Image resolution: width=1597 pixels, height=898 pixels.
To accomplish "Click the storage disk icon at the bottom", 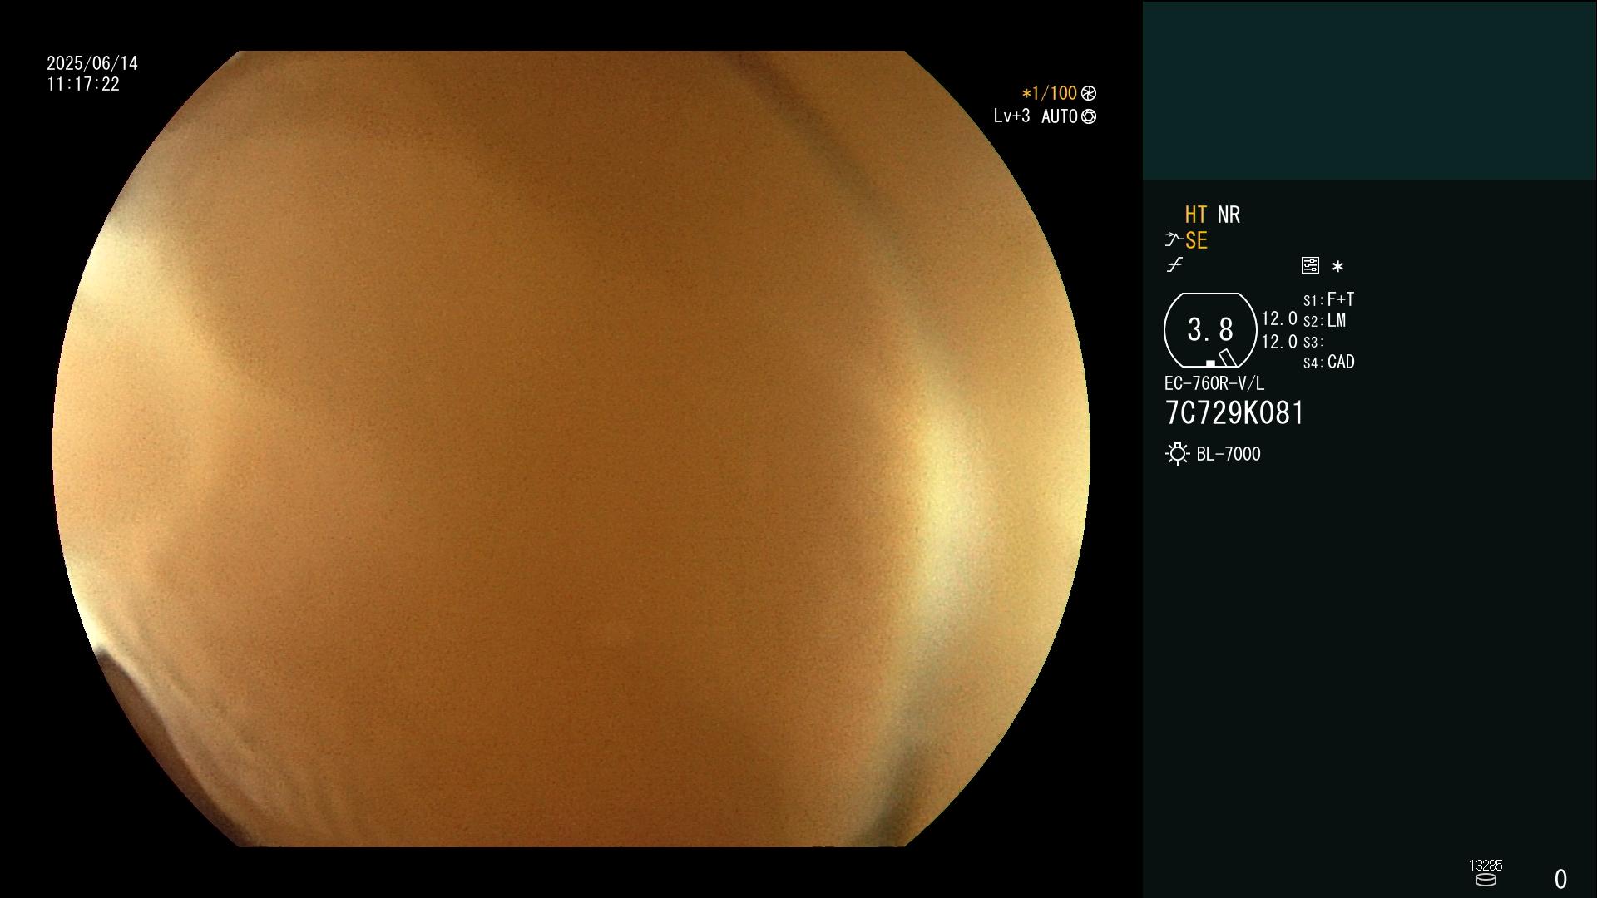I will tap(1486, 880).
